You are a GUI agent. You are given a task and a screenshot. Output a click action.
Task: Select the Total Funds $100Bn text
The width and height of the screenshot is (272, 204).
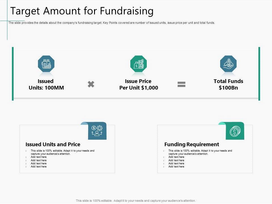pyautogui.click(x=228, y=84)
